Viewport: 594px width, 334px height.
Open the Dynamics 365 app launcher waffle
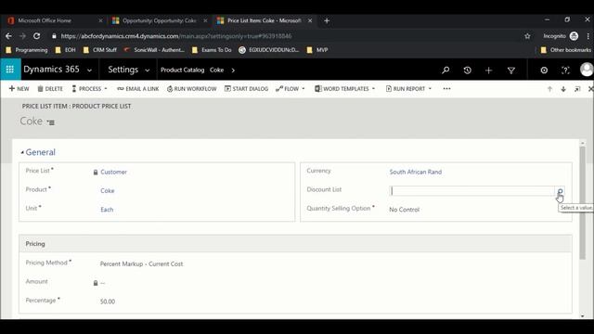click(10, 70)
